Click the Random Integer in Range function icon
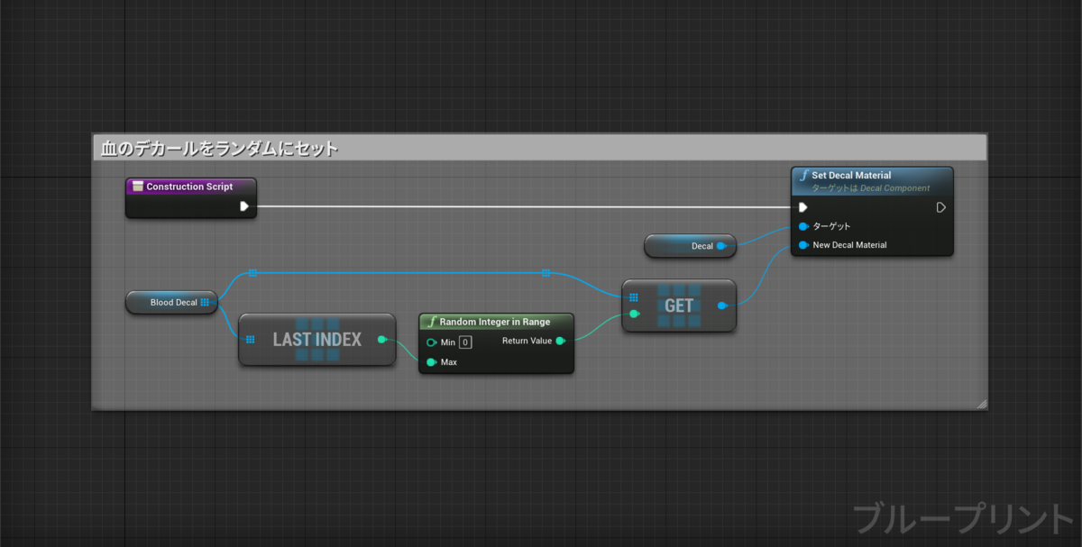Viewport: 1082px width, 547px height. pos(432,322)
